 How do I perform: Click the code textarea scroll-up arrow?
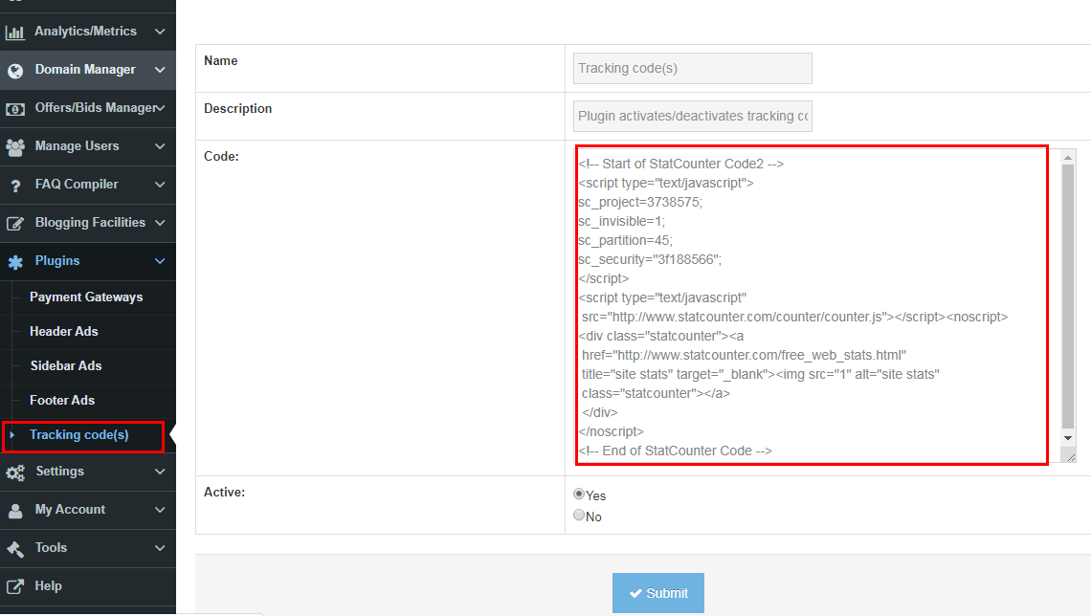tap(1068, 158)
